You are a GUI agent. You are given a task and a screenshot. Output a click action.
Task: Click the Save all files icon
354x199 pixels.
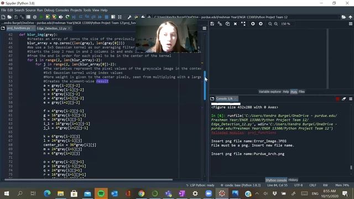point(22,17)
